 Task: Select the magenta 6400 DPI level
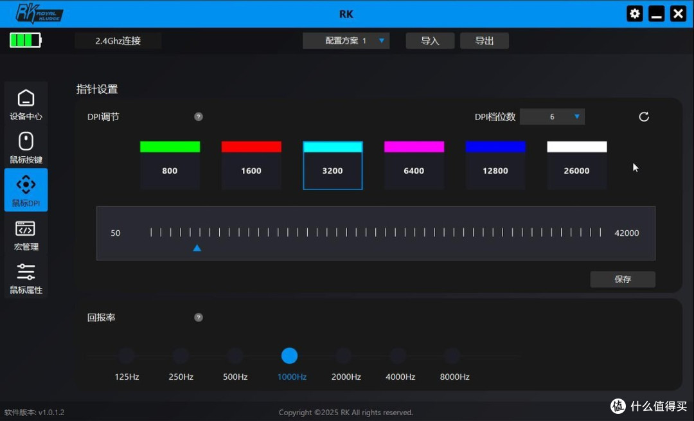[x=414, y=165]
